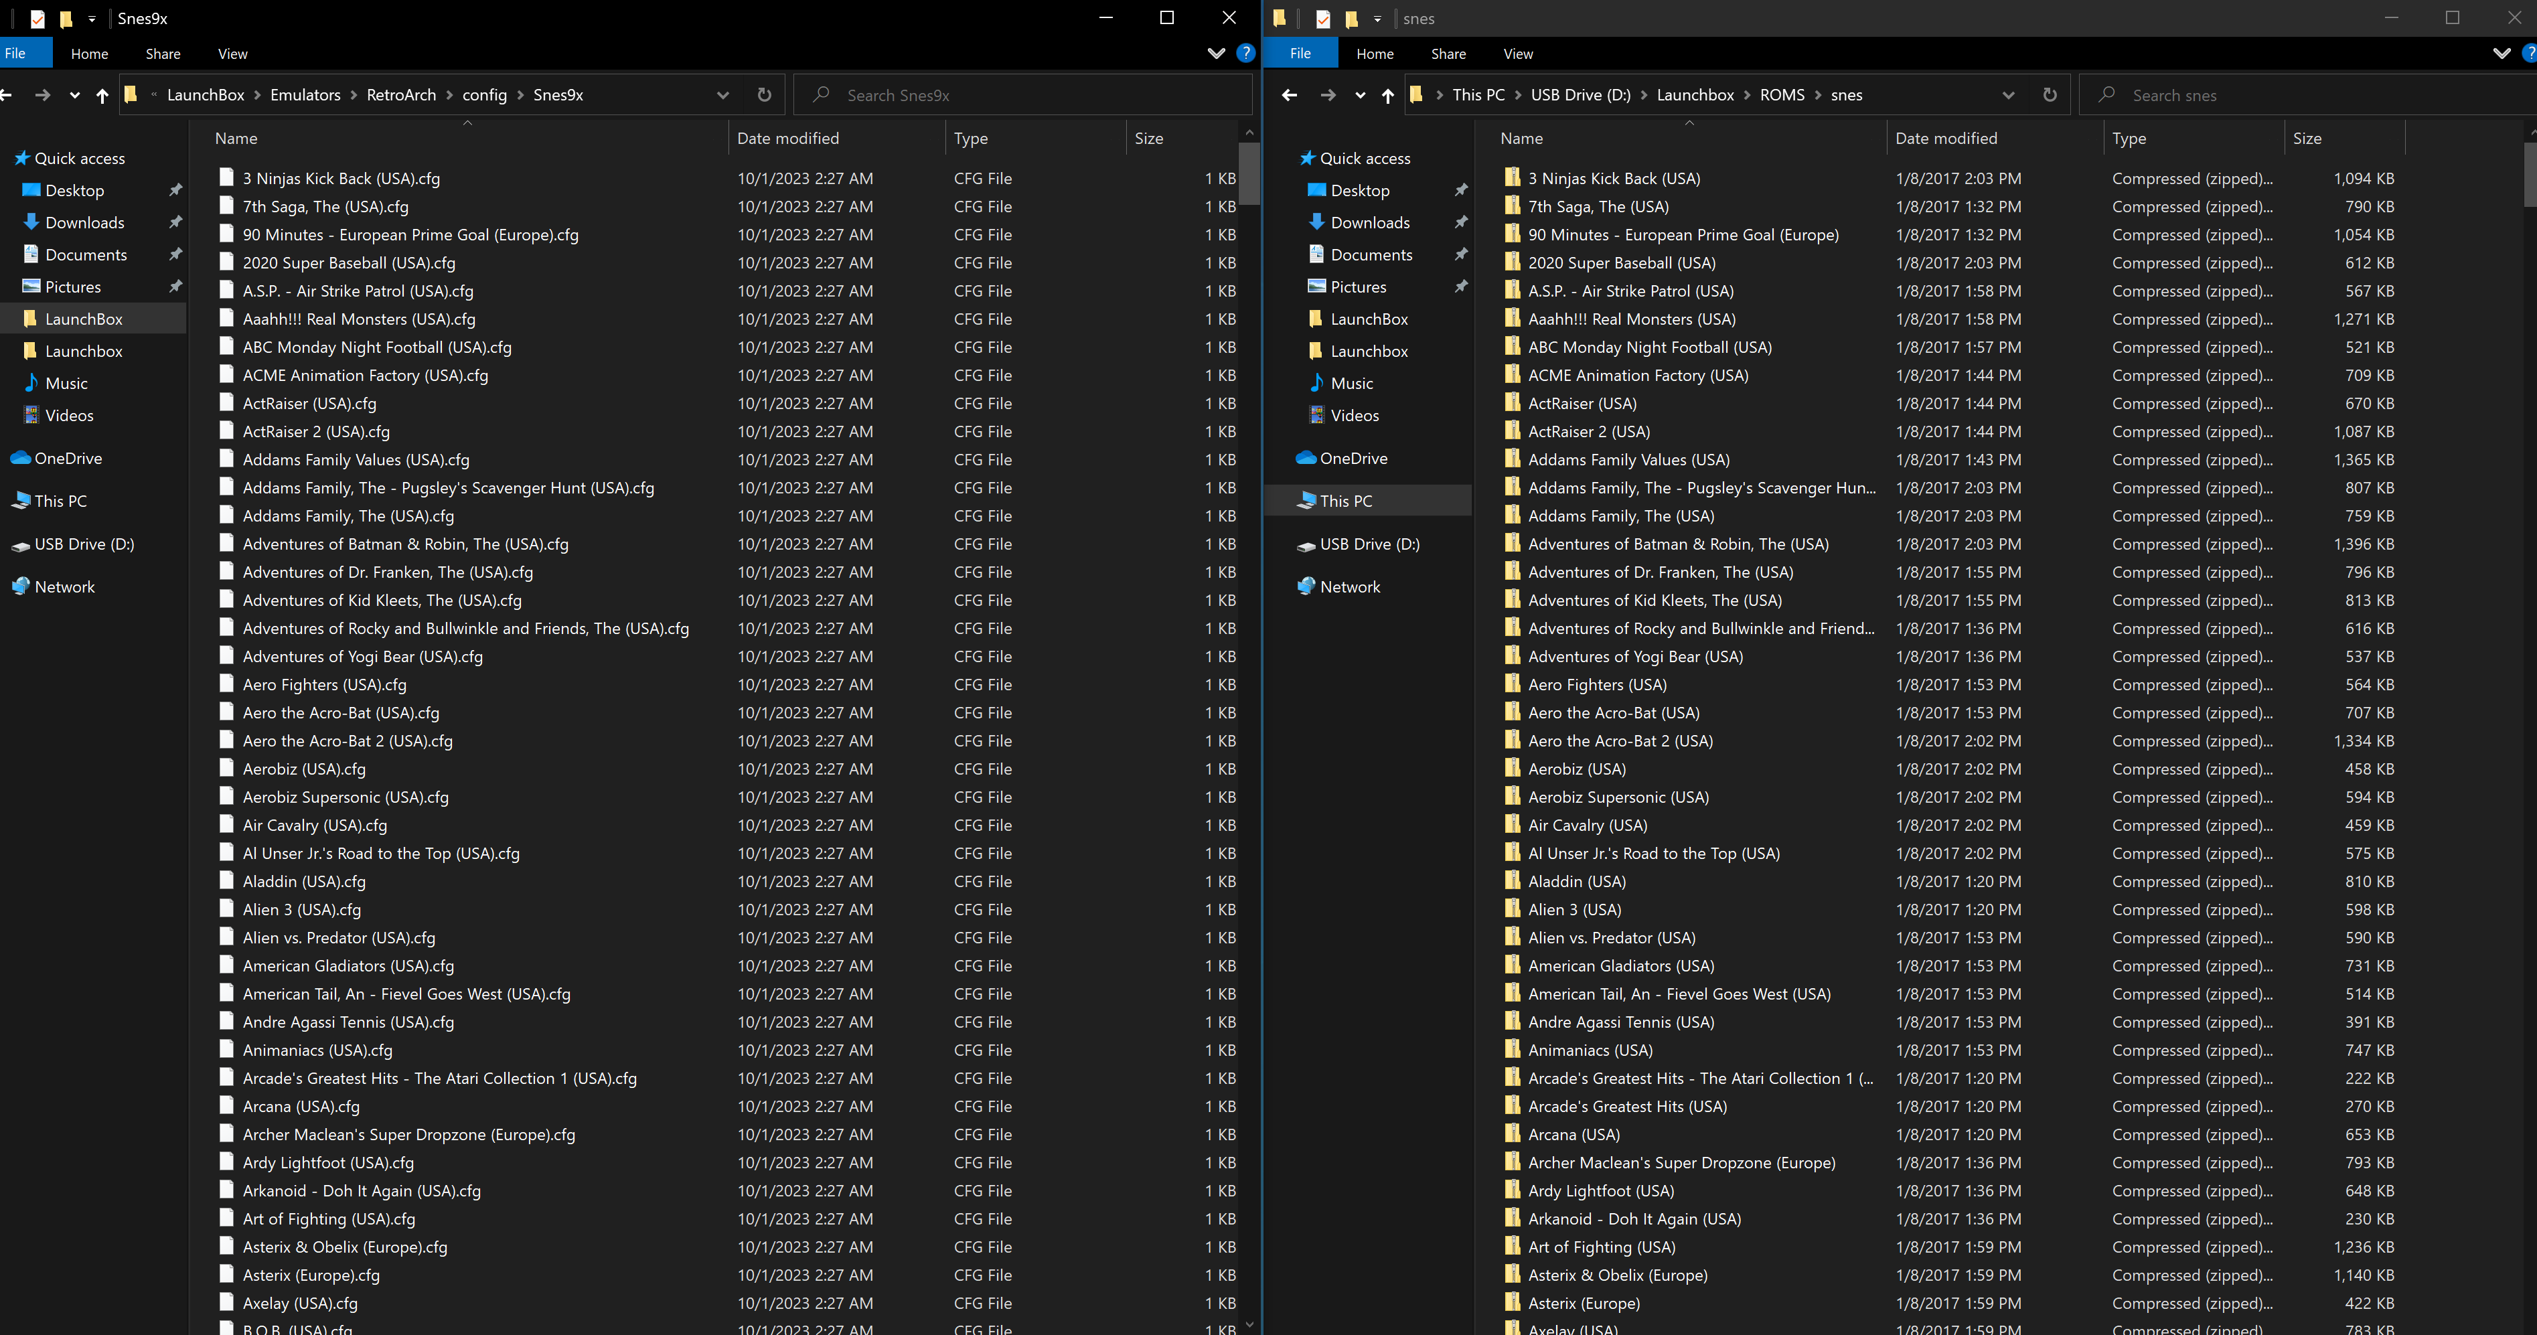The image size is (2537, 1335).
Task: Select Art of Fighting (USA) zipped file
Action: (1602, 1247)
